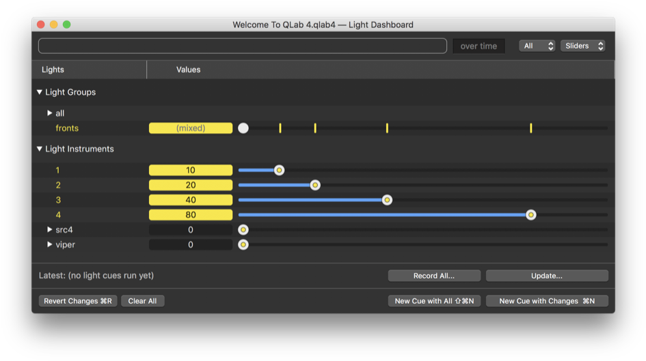Click New Cue with Changes button
The height and width of the screenshot is (361, 646).
point(546,301)
